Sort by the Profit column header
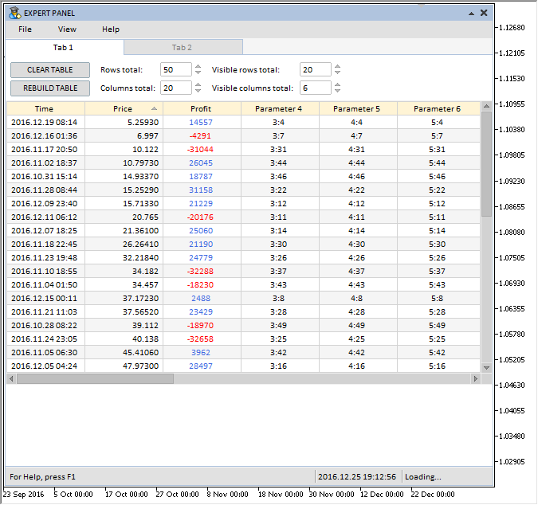The image size is (538, 505). (x=202, y=108)
